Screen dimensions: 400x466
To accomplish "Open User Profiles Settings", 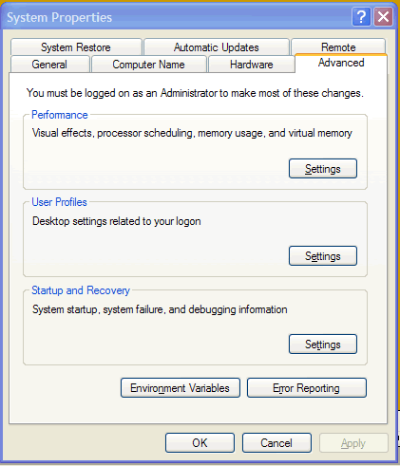I will tap(323, 256).
